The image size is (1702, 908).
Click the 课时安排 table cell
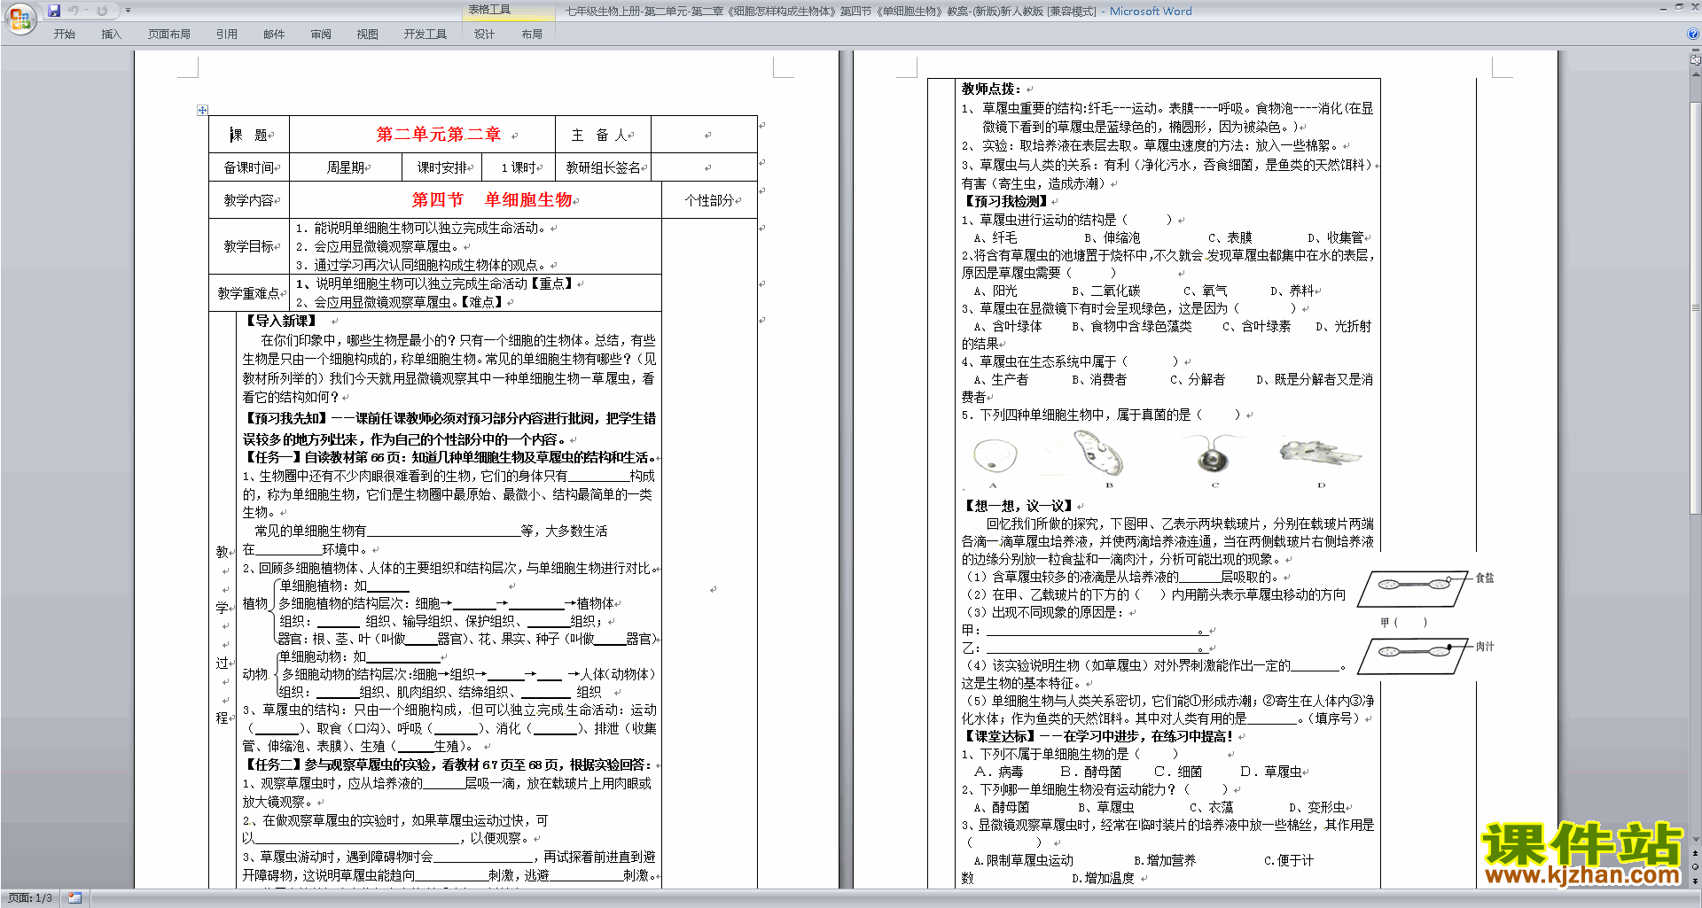pyautogui.click(x=443, y=167)
